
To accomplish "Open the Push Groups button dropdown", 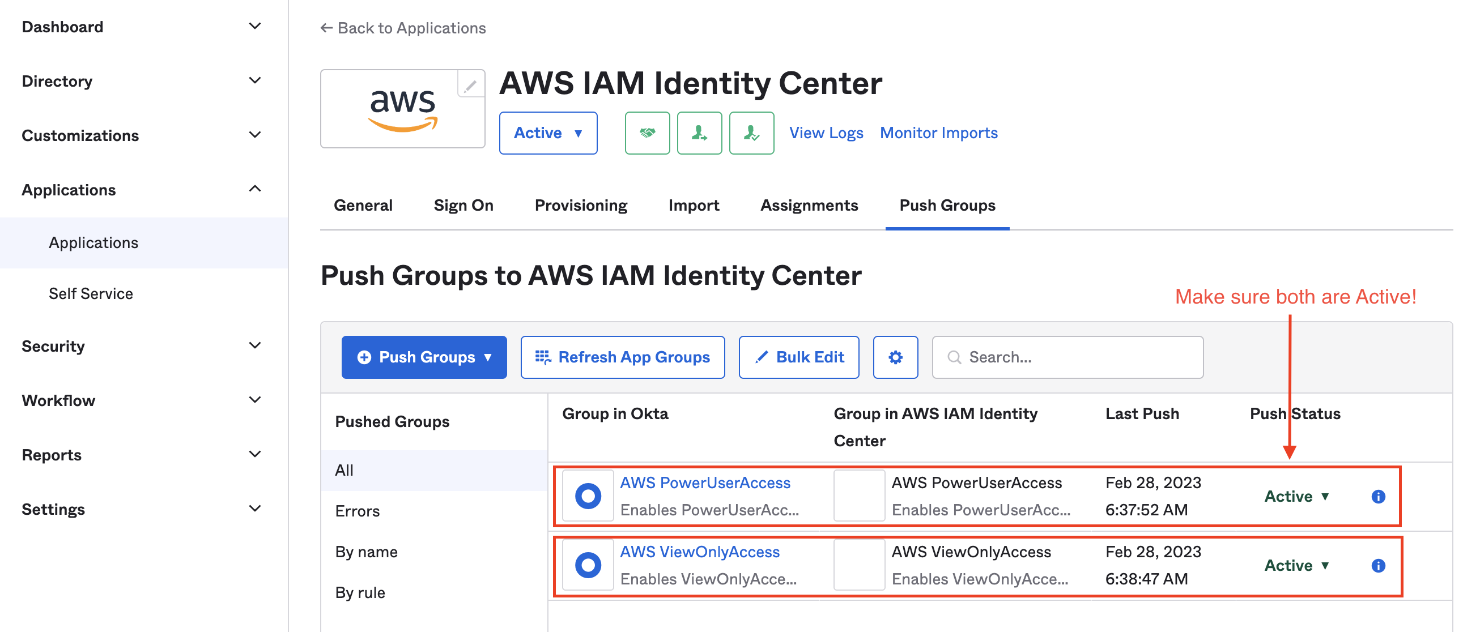I will 424,357.
